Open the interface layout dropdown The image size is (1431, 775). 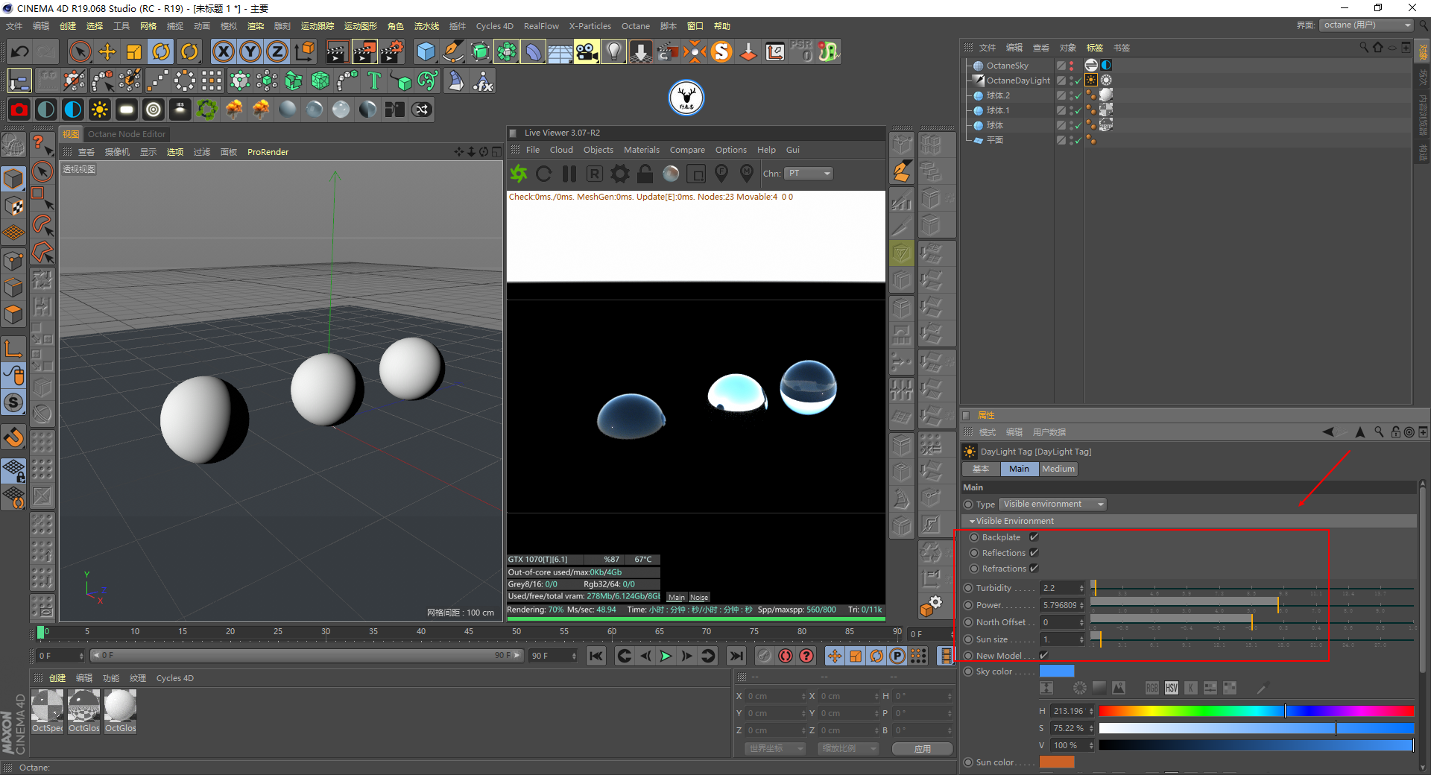point(1366,25)
